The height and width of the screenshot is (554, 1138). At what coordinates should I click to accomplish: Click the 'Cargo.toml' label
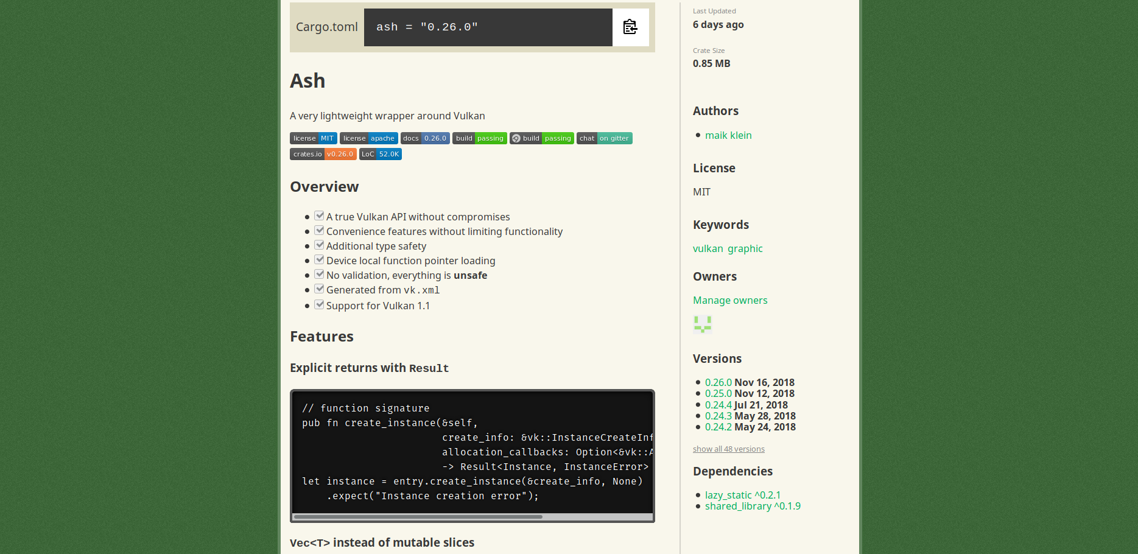coord(327,27)
